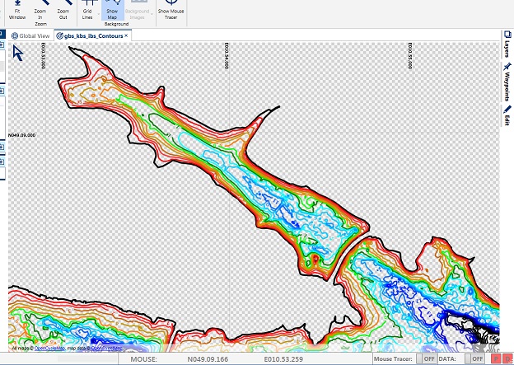Select the arrow pointer tool in map
Screen dimensions: 514x365
pos(18,53)
